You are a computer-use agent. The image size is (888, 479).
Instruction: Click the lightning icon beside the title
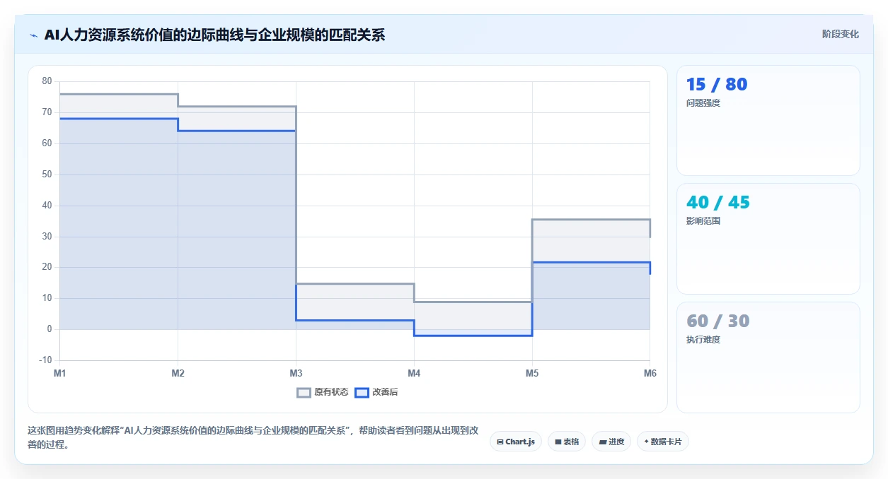(33, 35)
